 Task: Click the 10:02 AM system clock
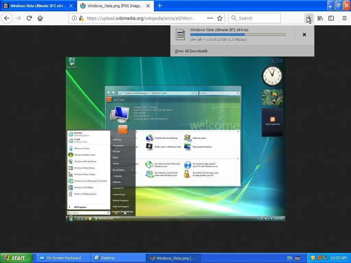(x=338, y=258)
